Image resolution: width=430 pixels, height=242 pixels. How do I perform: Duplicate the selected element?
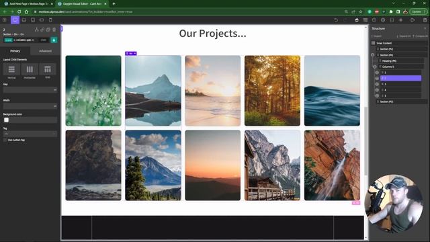48,30
